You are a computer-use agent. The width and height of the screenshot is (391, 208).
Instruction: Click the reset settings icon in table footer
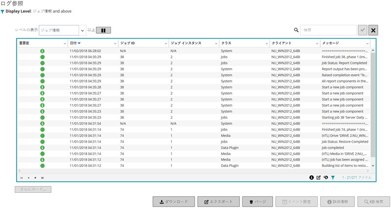point(326,178)
